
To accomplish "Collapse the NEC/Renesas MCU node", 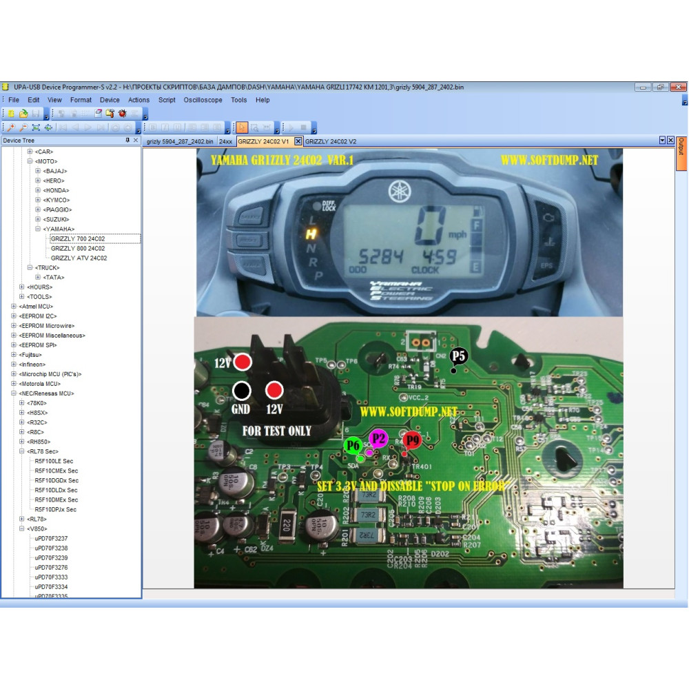I will pyautogui.click(x=14, y=393).
